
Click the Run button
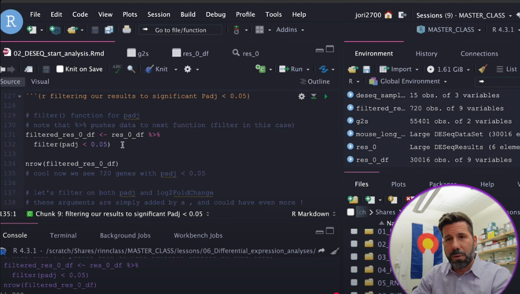(291, 69)
